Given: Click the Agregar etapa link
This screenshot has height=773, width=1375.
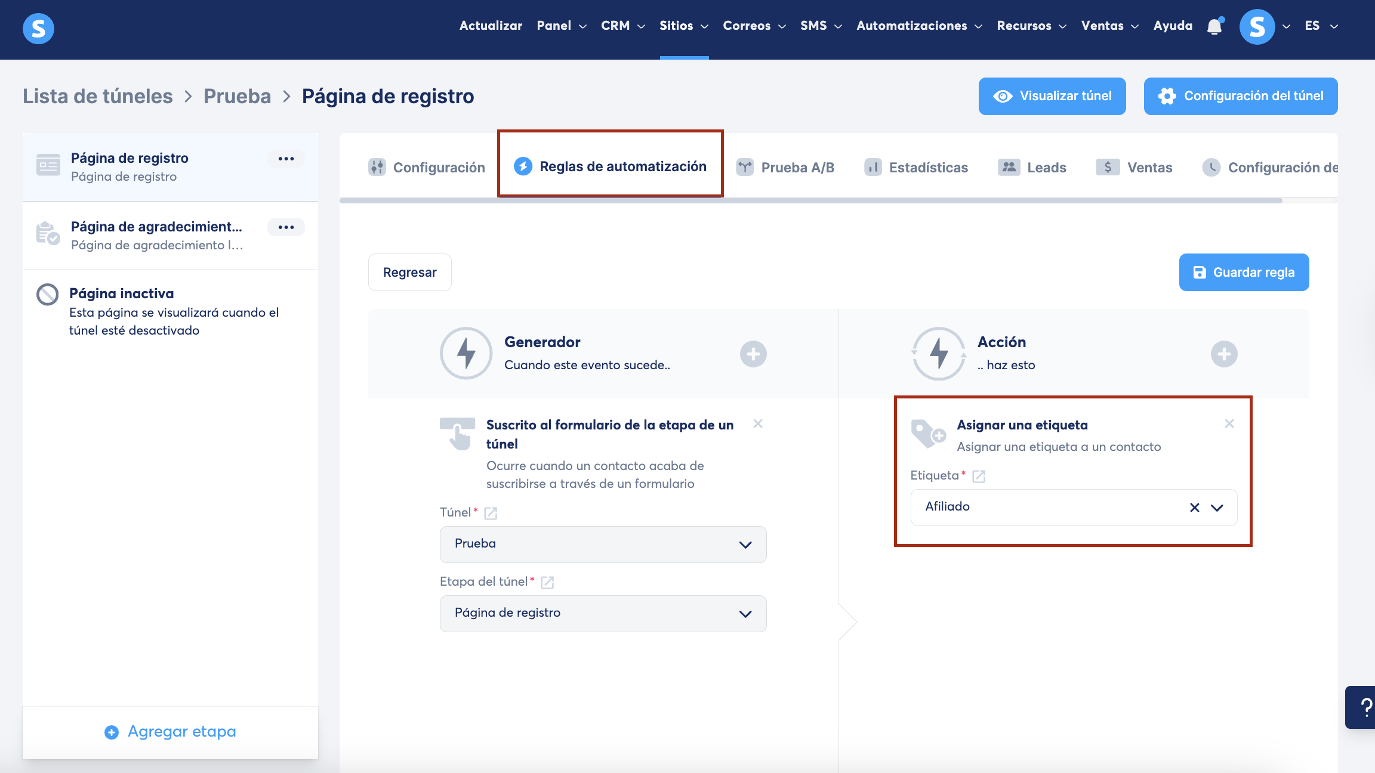Looking at the screenshot, I should pyautogui.click(x=170, y=731).
